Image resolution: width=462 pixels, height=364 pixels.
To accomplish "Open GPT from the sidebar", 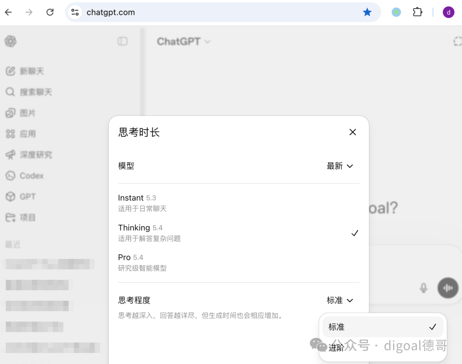I will 21,197.
